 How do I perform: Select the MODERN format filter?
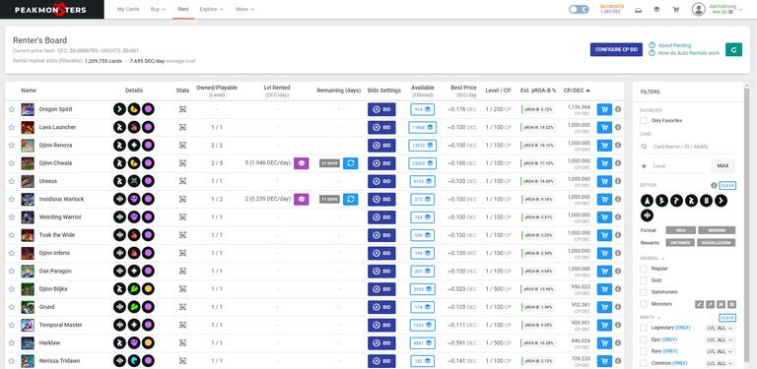click(x=717, y=230)
